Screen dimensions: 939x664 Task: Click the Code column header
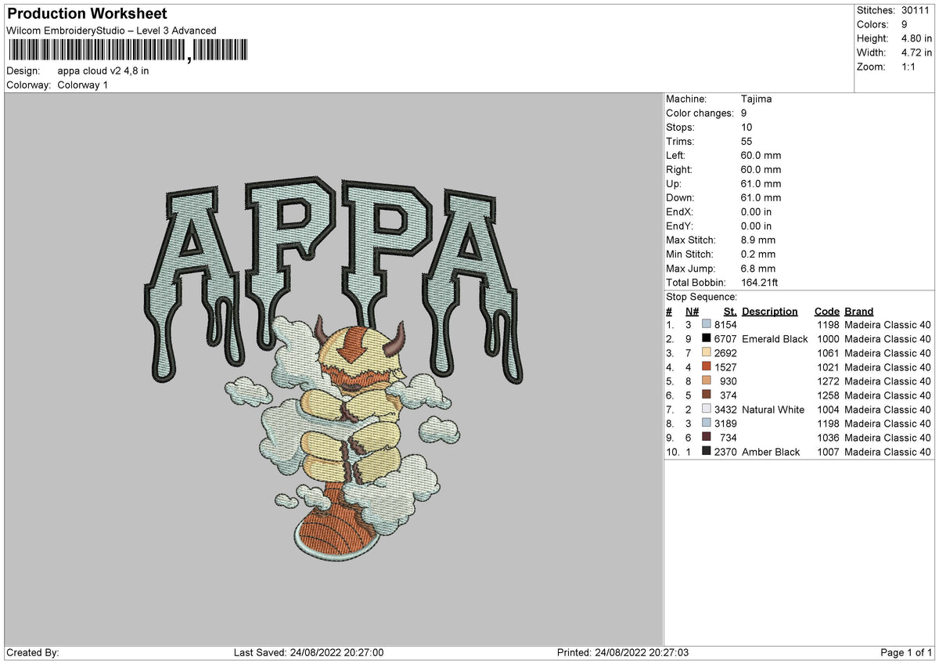click(x=827, y=311)
